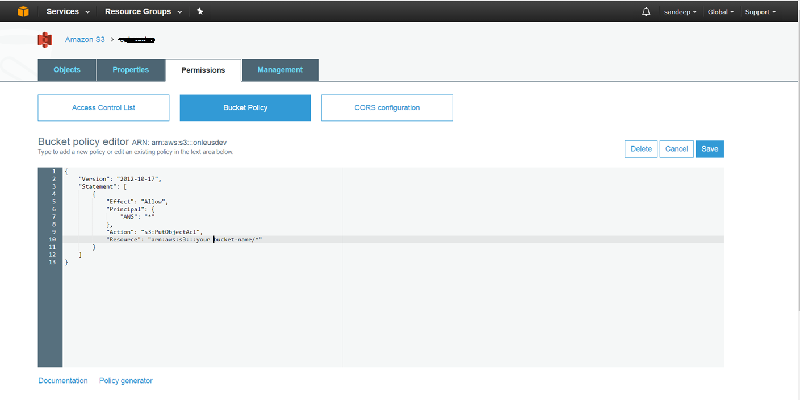Click the redacted bucket name in breadcrumb
800x400 pixels.
[x=137, y=40]
